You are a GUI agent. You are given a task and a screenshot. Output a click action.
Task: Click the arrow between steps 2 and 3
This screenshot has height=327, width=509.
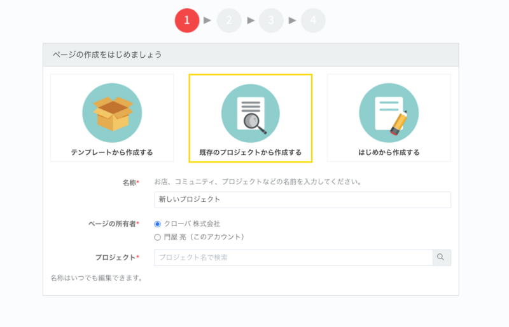250,20
